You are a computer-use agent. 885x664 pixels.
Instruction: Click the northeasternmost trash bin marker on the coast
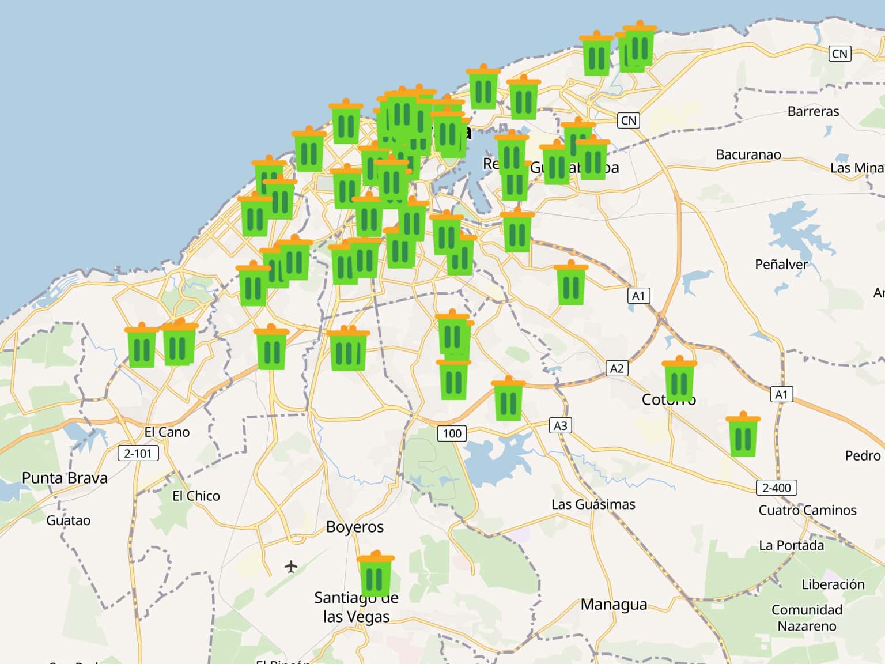(x=640, y=44)
